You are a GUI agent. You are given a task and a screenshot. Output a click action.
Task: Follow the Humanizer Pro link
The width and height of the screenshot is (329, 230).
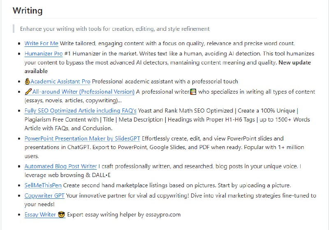tap(43, 53)
